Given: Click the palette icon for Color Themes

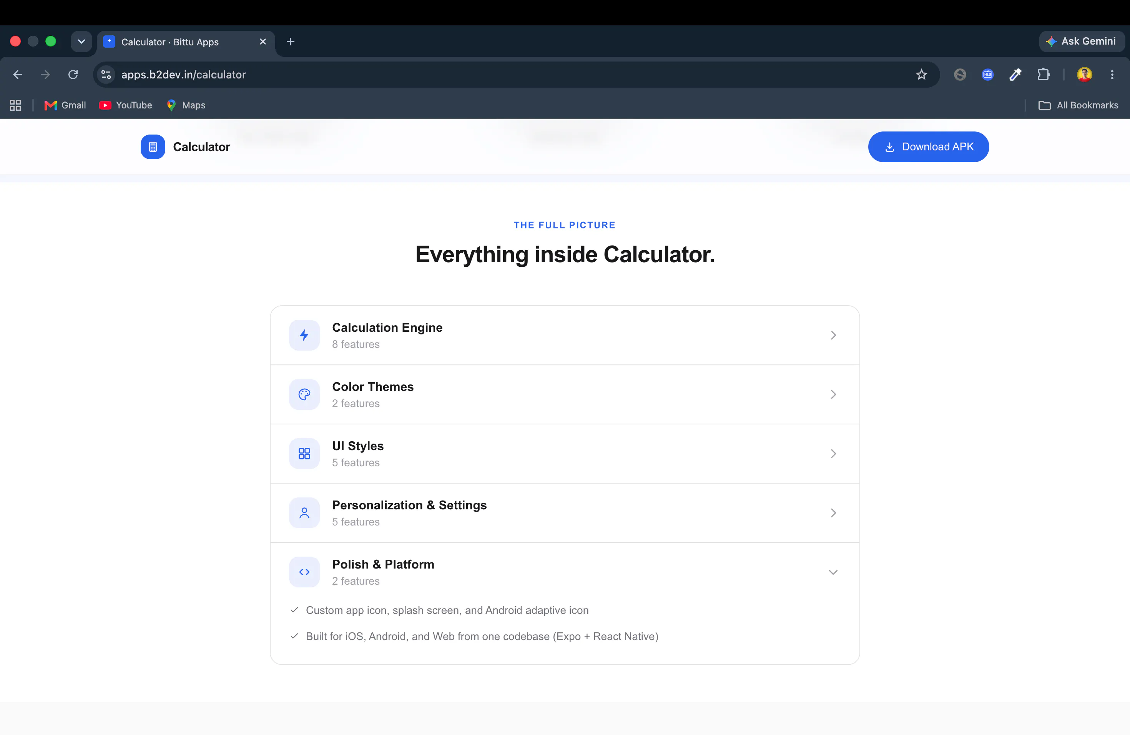Looking at the screenshot, I should click(x=304, y=394).
